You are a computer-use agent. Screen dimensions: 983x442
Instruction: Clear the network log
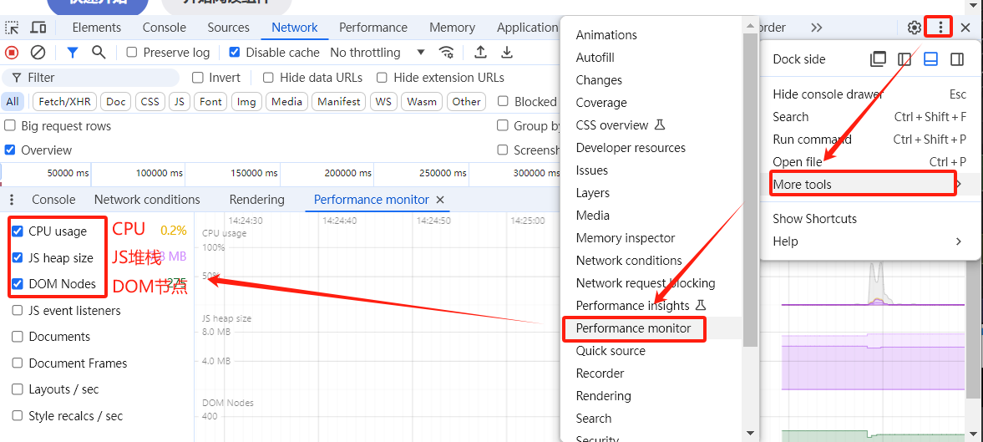38,52
